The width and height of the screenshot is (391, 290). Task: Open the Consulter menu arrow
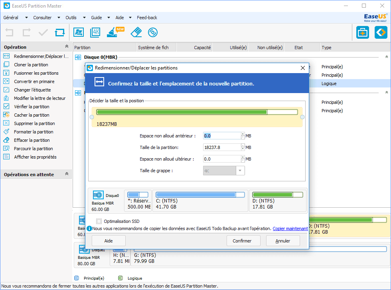(59, 18)
